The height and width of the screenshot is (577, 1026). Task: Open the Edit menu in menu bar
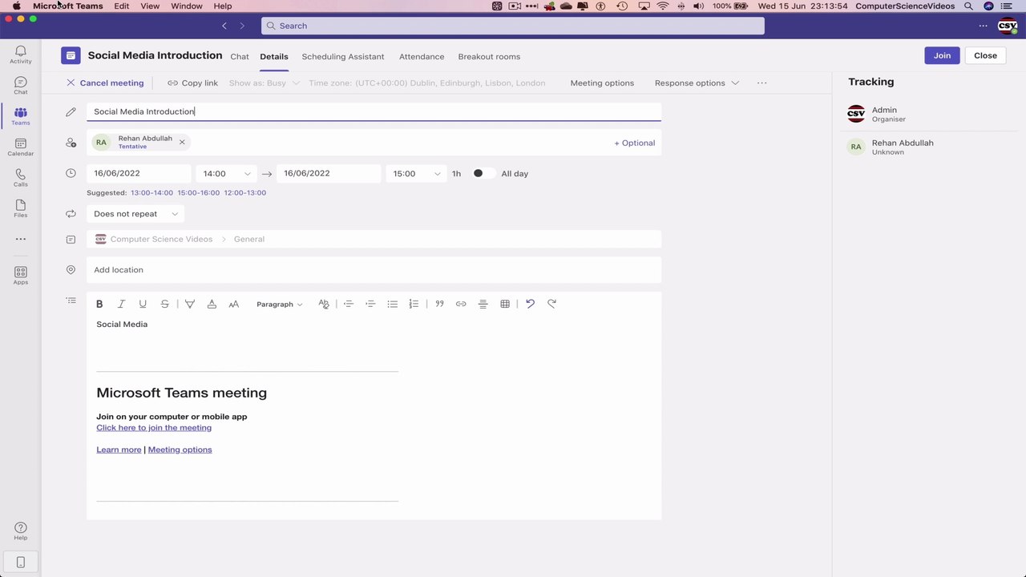click(121, 6)
